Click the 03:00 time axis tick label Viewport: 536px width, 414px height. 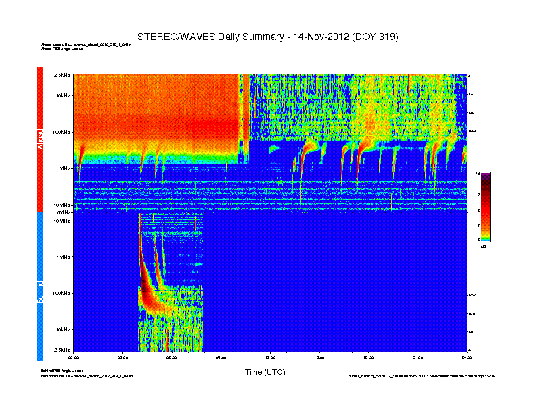coord(123,356)
